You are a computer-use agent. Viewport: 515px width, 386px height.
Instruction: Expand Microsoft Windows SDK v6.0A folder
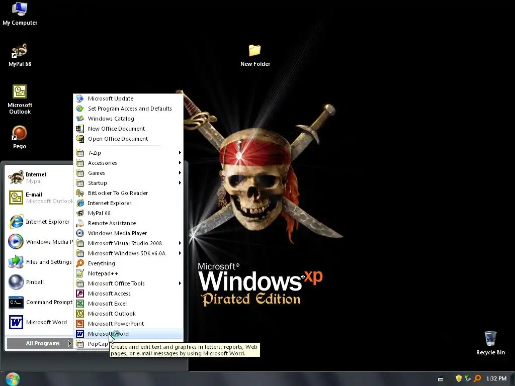click(x=128, y=253)
